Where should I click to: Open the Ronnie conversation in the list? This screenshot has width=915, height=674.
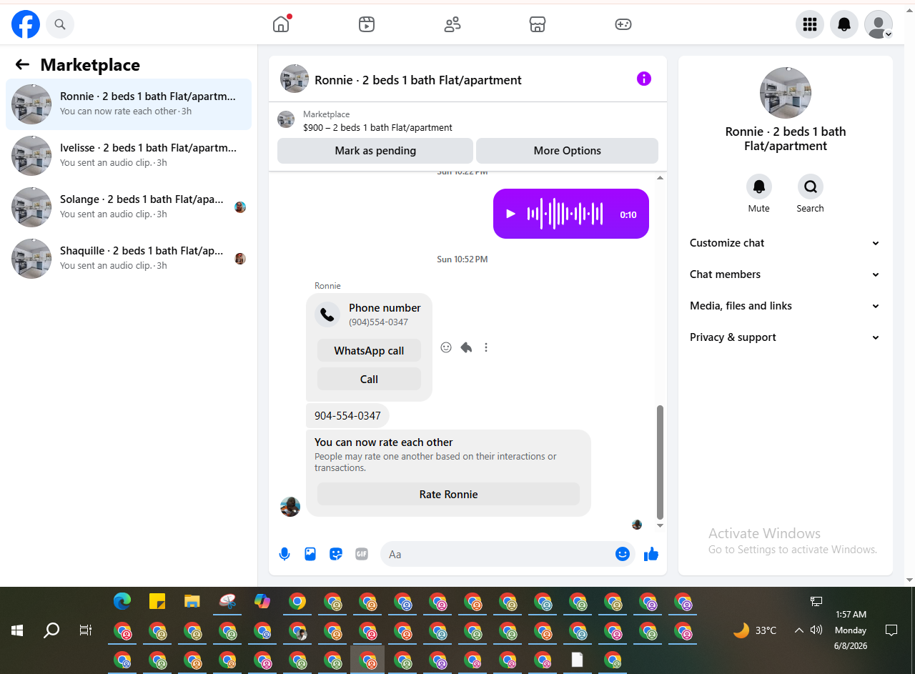pos(129,104)
